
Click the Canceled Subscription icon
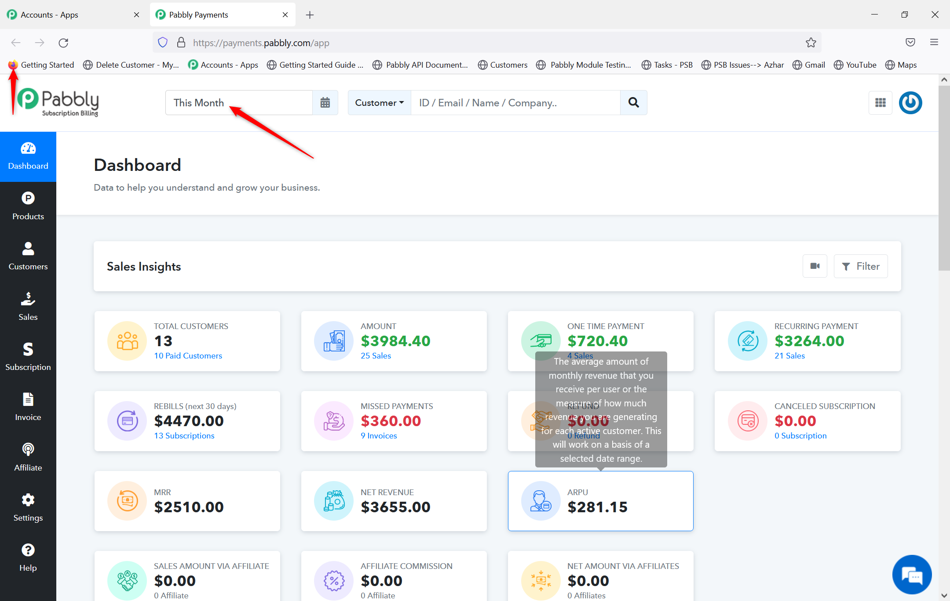pos(748,421)
